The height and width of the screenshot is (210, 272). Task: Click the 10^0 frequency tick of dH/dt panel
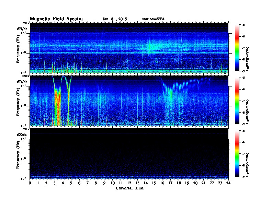point(23,53)
